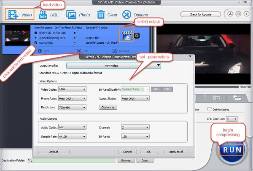Click the clapperboard output profile icon
Screen dimensions: 253x171
click(x=127, y=36)
